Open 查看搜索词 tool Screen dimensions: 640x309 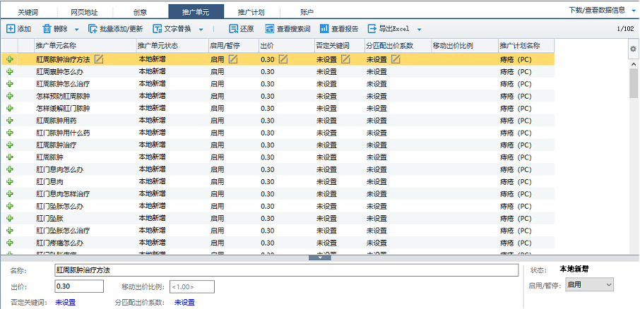click(x=288, y=29)
